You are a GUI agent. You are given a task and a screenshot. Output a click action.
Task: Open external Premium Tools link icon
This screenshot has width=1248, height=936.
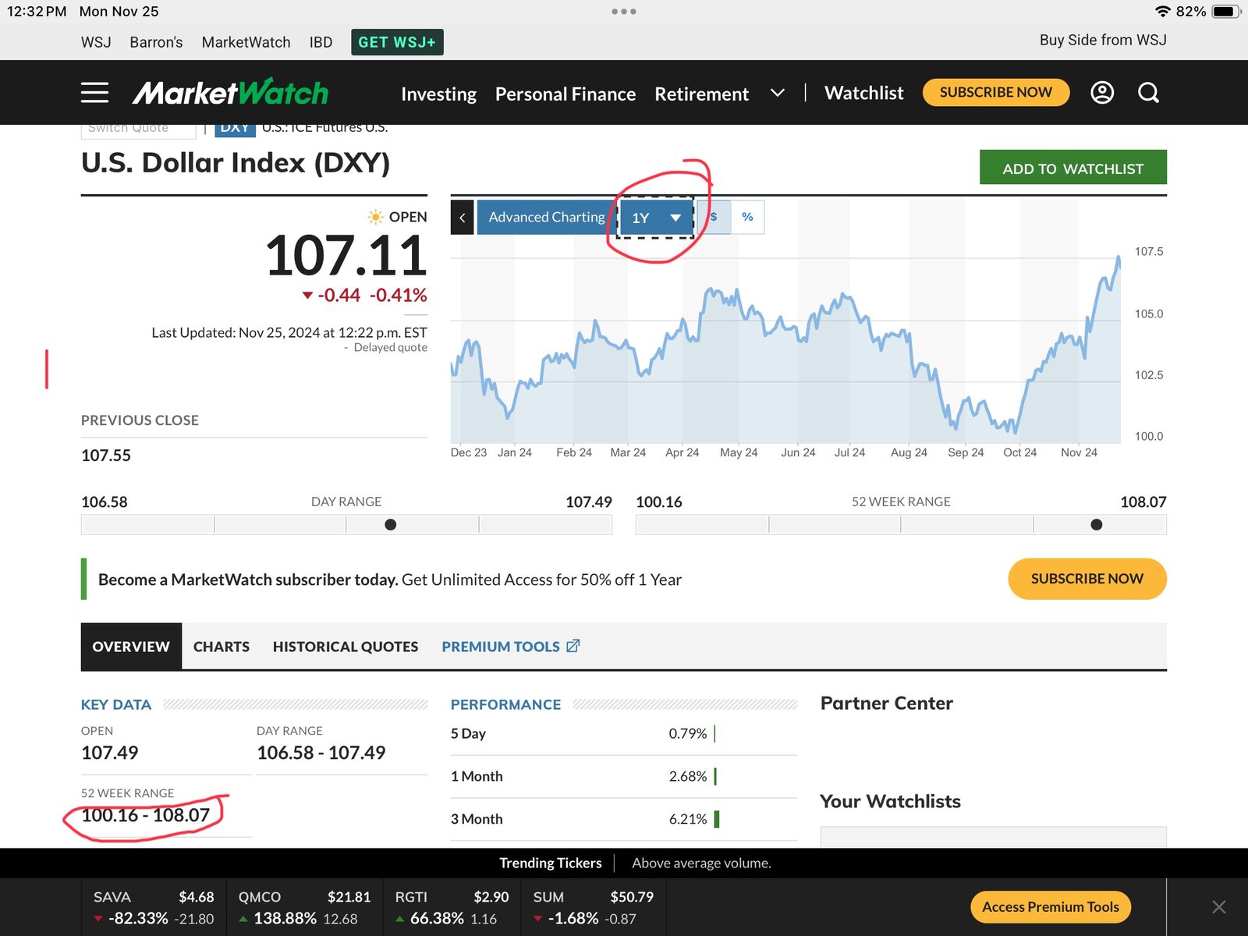[573, 646]
